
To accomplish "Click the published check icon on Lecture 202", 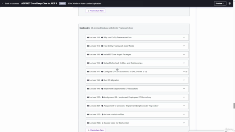I will 88,114.
